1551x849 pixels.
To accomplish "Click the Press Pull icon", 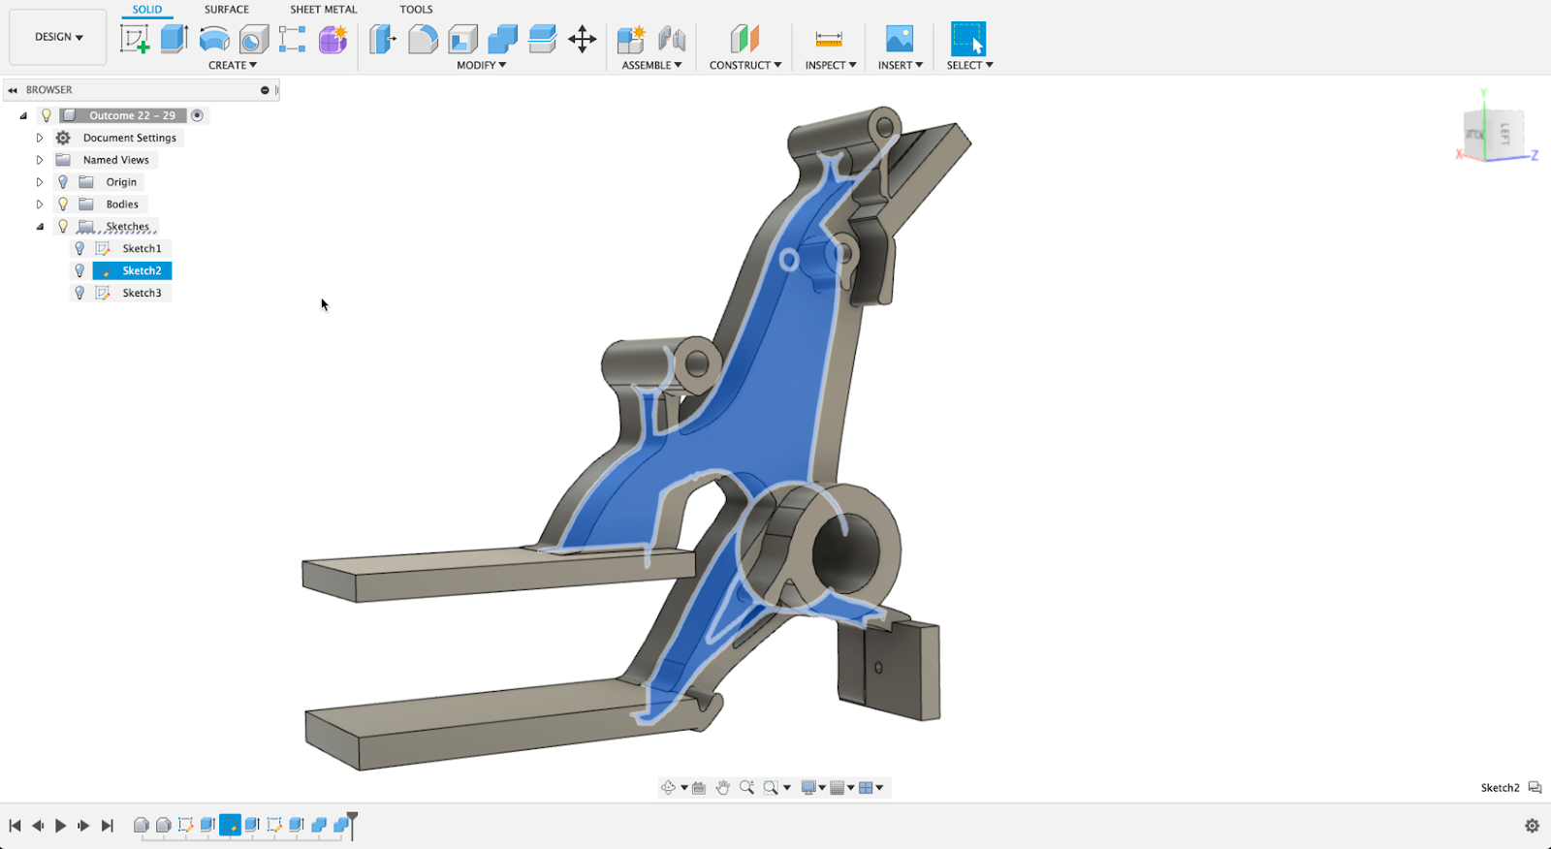I will [x=383, y=39].
